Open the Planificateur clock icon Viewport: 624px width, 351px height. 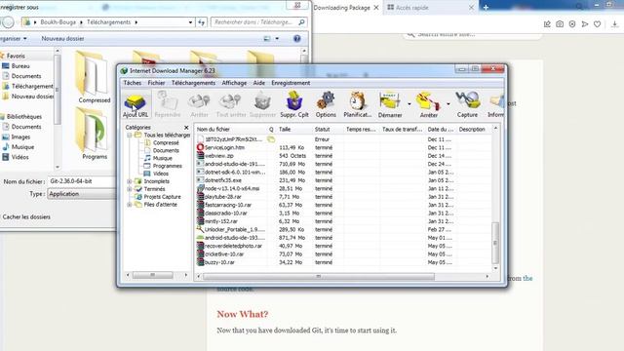point(358,104)
